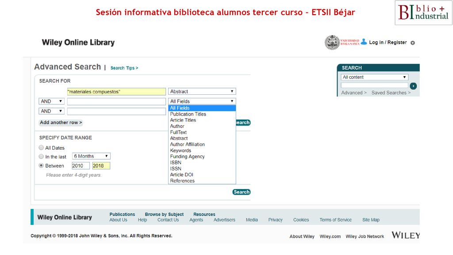This screenshot has height=255, width=453.
Task: Open Terms of Service footer link
Action: [x=336, y=220]
